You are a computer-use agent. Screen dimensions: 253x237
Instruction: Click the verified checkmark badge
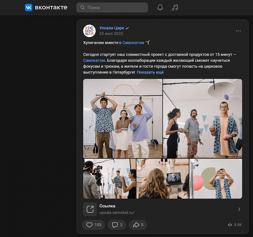coord(127,28)
